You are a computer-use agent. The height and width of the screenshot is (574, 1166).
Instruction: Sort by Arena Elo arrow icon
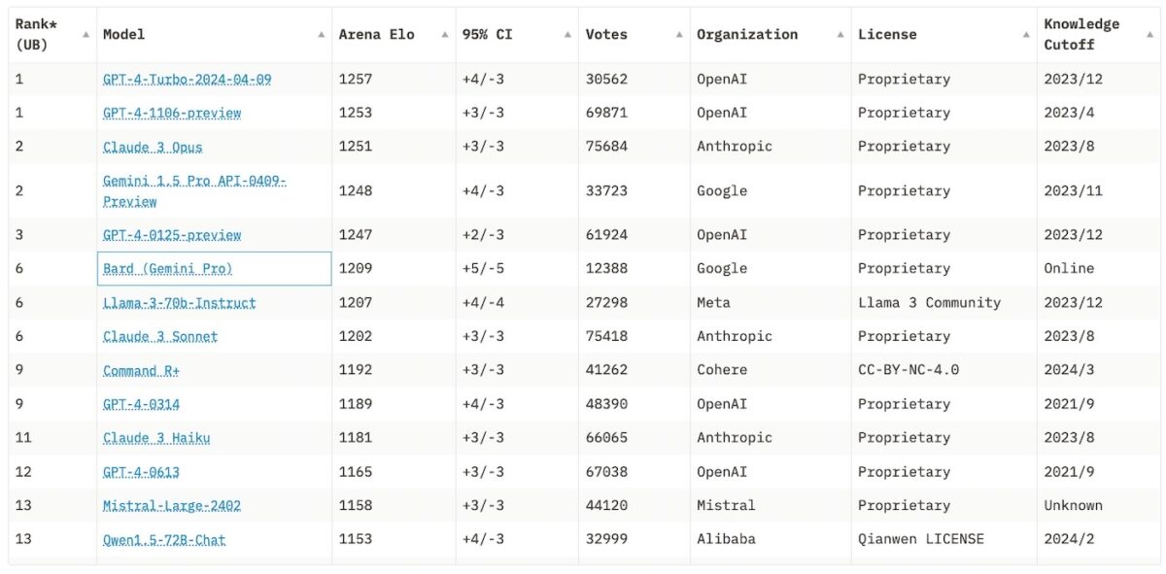pyautogui.click(x=445, y=34)
